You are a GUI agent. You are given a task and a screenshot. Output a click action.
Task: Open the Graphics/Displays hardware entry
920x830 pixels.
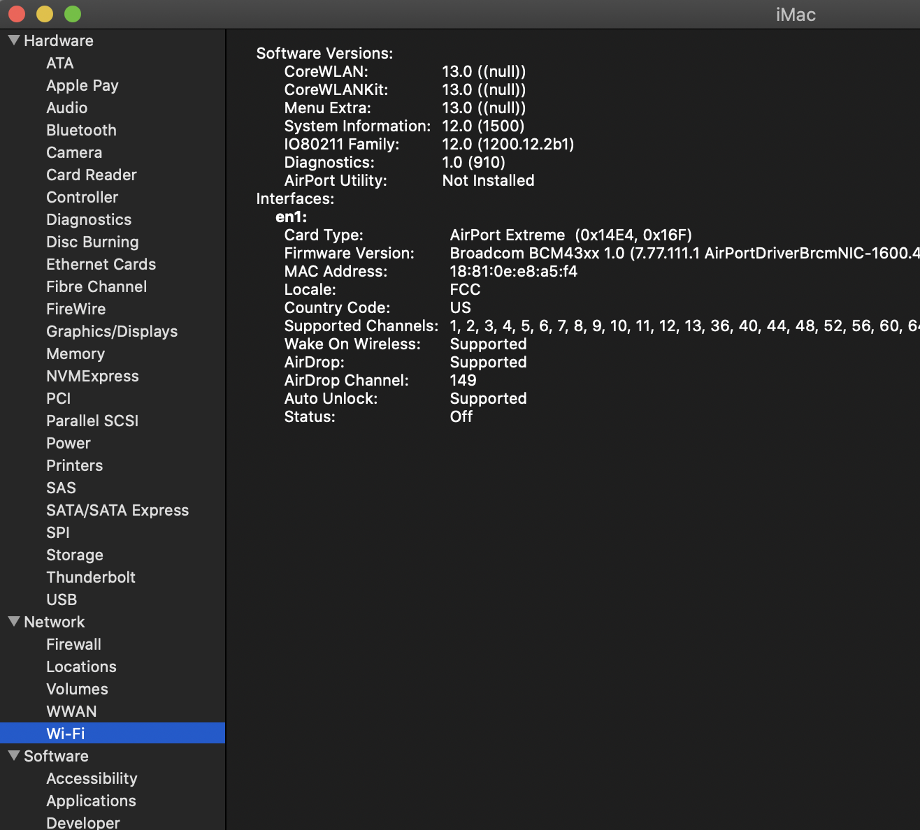(112, 331)
